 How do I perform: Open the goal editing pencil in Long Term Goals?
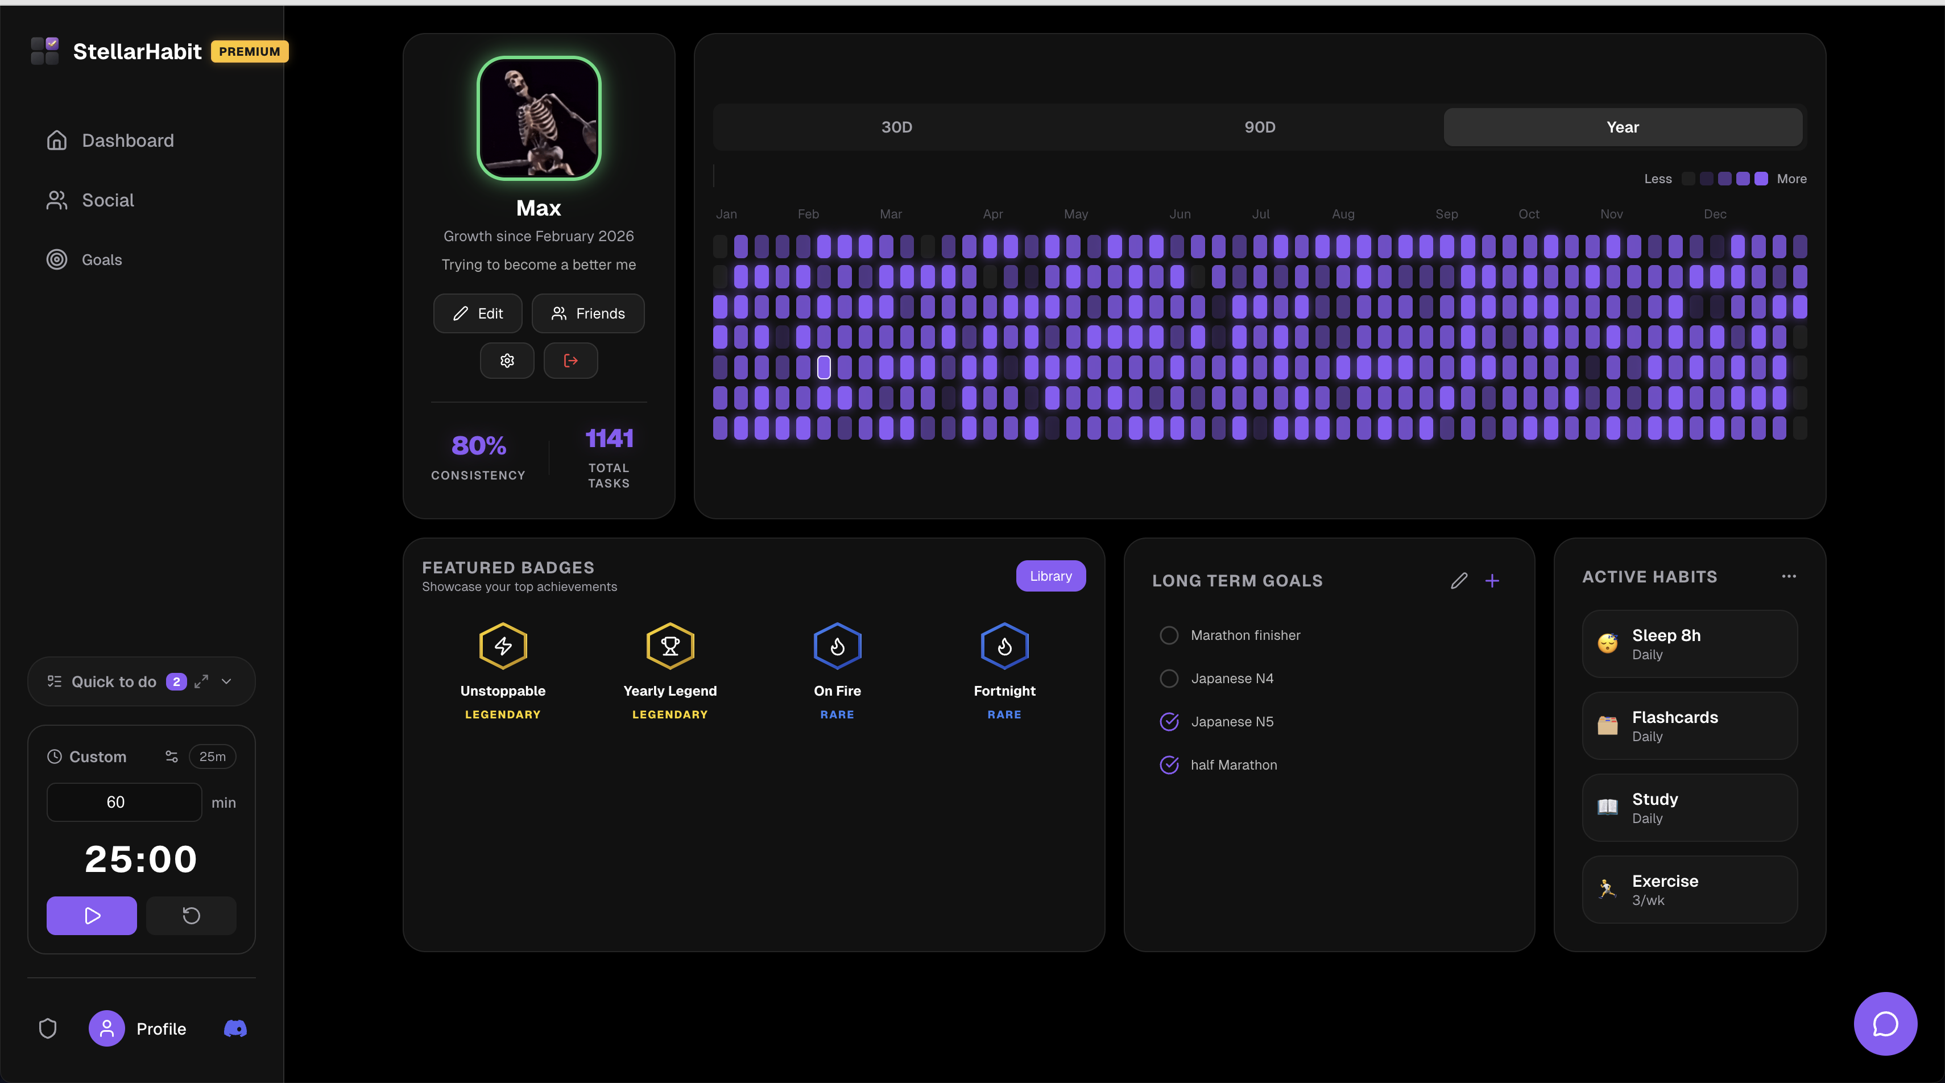point(1459,580)
